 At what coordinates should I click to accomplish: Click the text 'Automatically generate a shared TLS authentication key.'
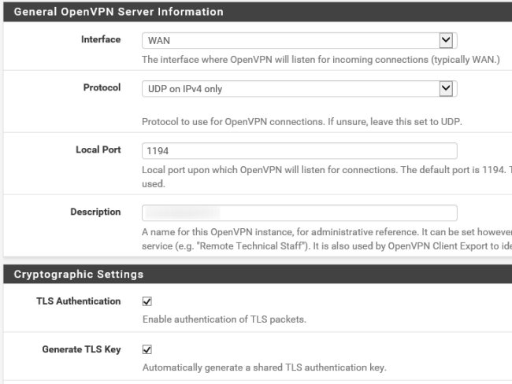click(x=265, y=367)
